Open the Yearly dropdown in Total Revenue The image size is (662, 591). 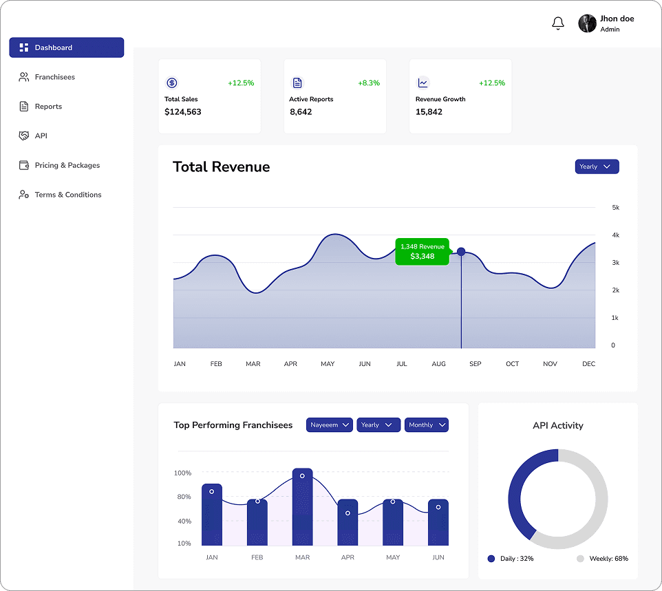pos(596,166)
